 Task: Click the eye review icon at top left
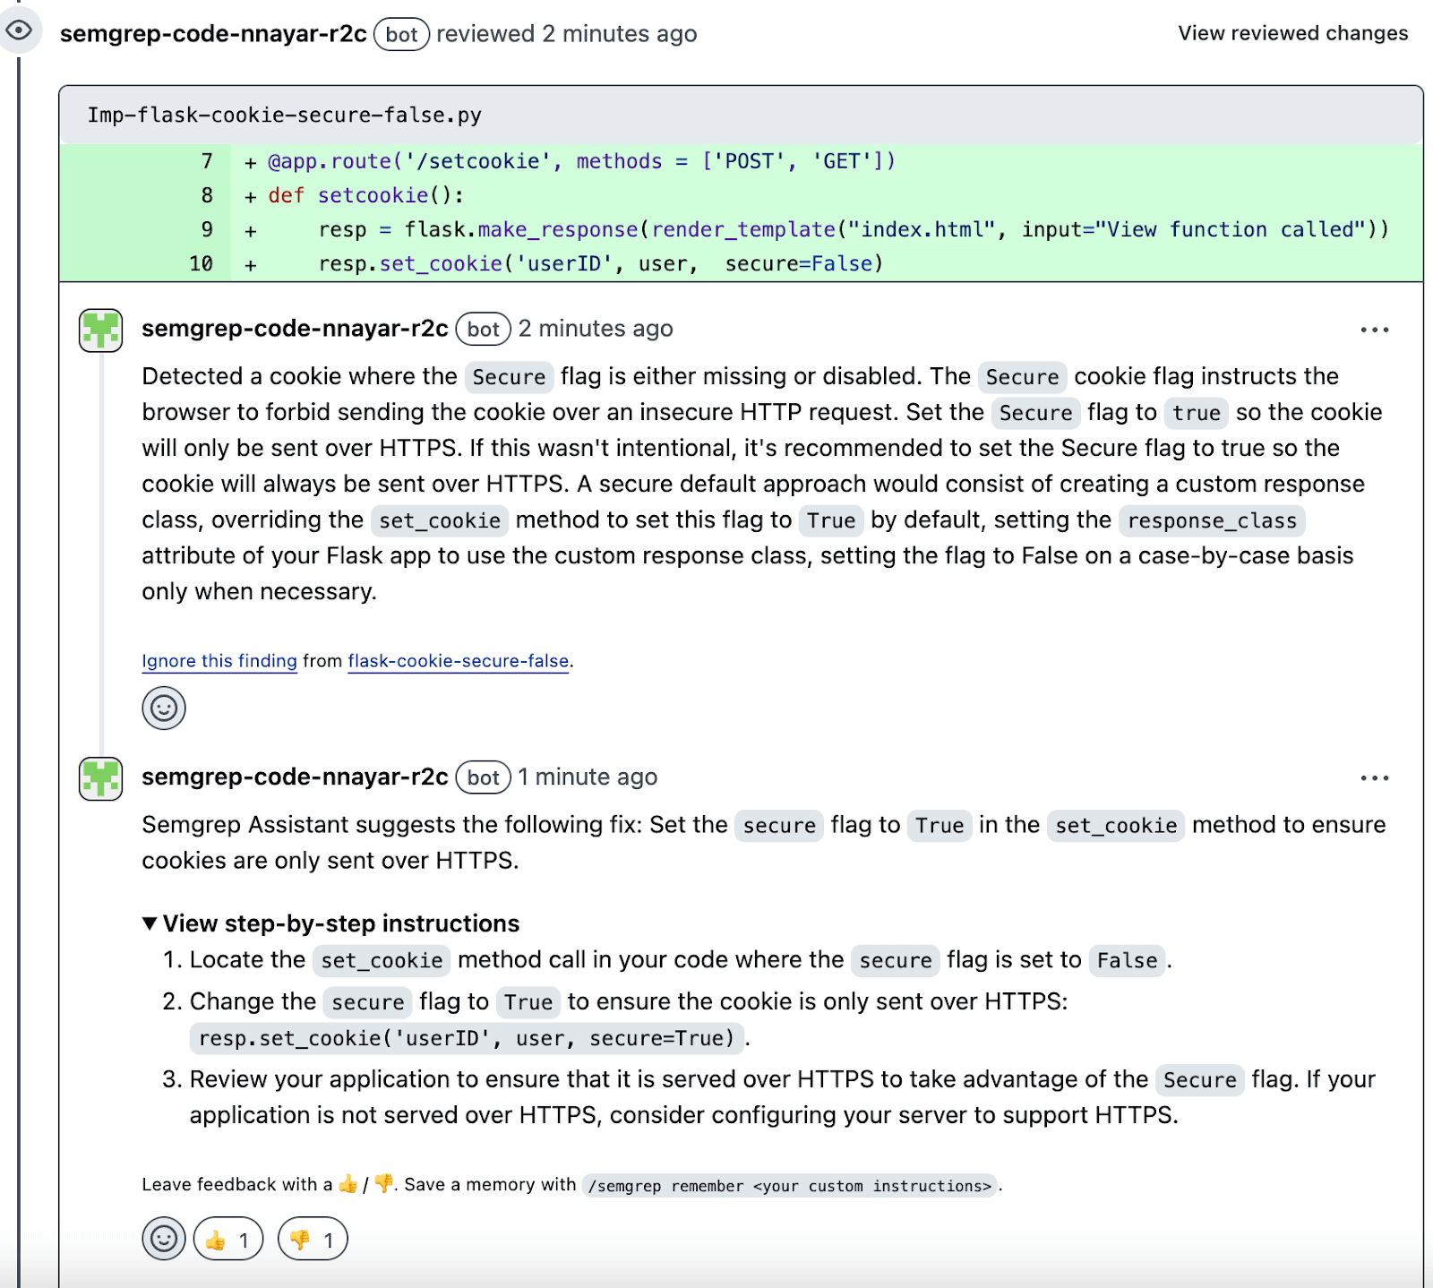[19, 31]
